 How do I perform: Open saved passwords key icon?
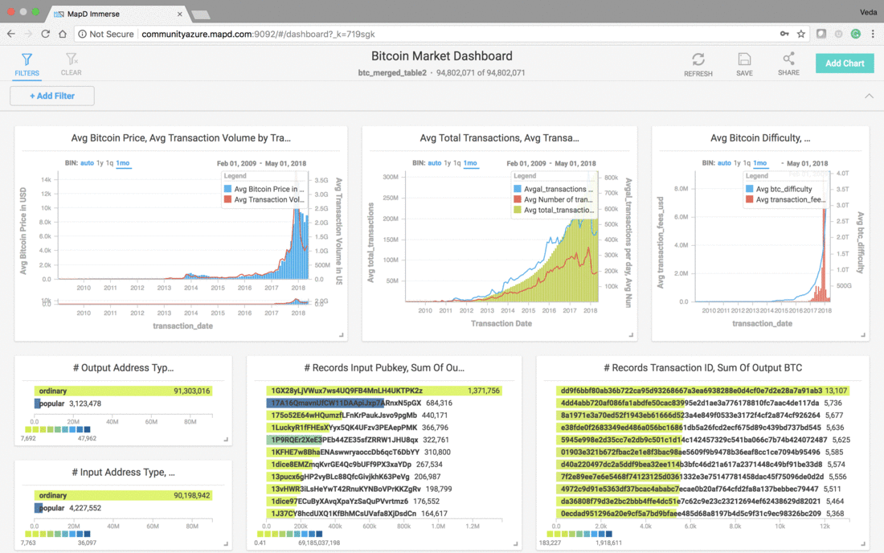pos(784,34)
